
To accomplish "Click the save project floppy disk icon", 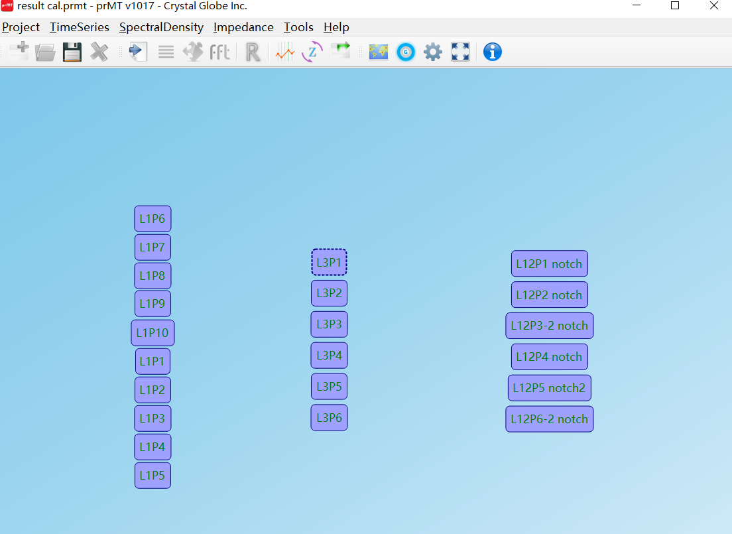I will (x=72, y=52).
